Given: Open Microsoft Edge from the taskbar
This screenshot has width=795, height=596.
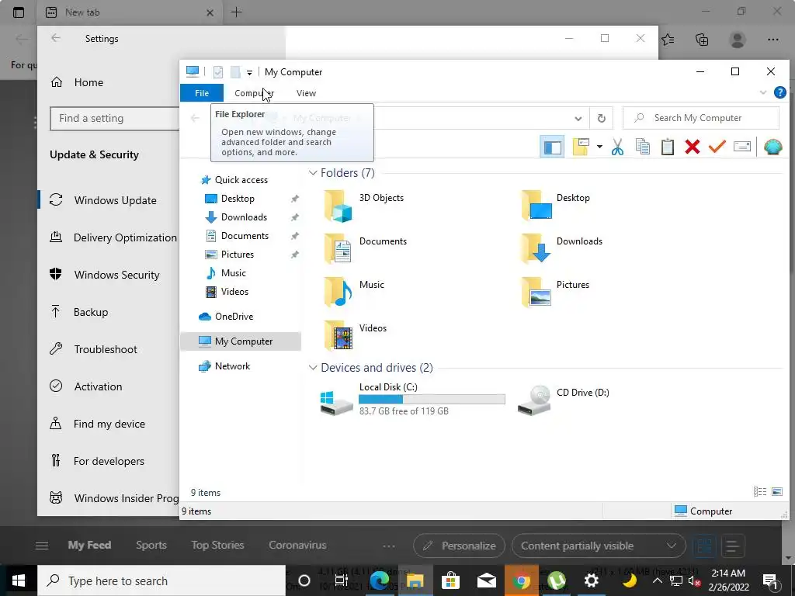Looking at the screenshot, I should (x=379, y=580).
